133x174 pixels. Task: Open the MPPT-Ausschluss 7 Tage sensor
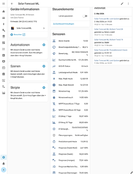click(70, 104)
